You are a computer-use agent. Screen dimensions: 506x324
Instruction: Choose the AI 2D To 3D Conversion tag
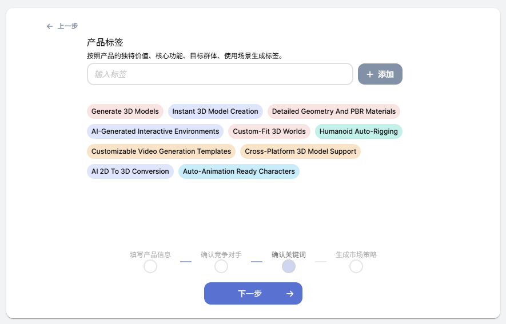point(130,171)
